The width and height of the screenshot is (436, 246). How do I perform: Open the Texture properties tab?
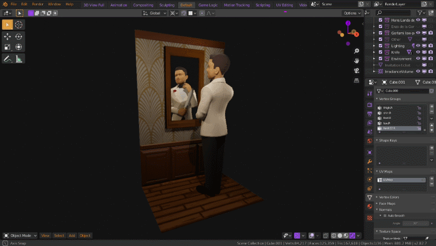[369, 218]
